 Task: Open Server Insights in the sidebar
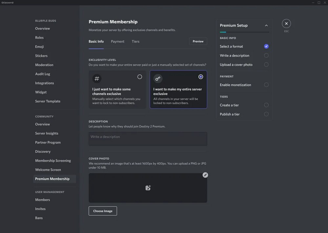[47, 133]
